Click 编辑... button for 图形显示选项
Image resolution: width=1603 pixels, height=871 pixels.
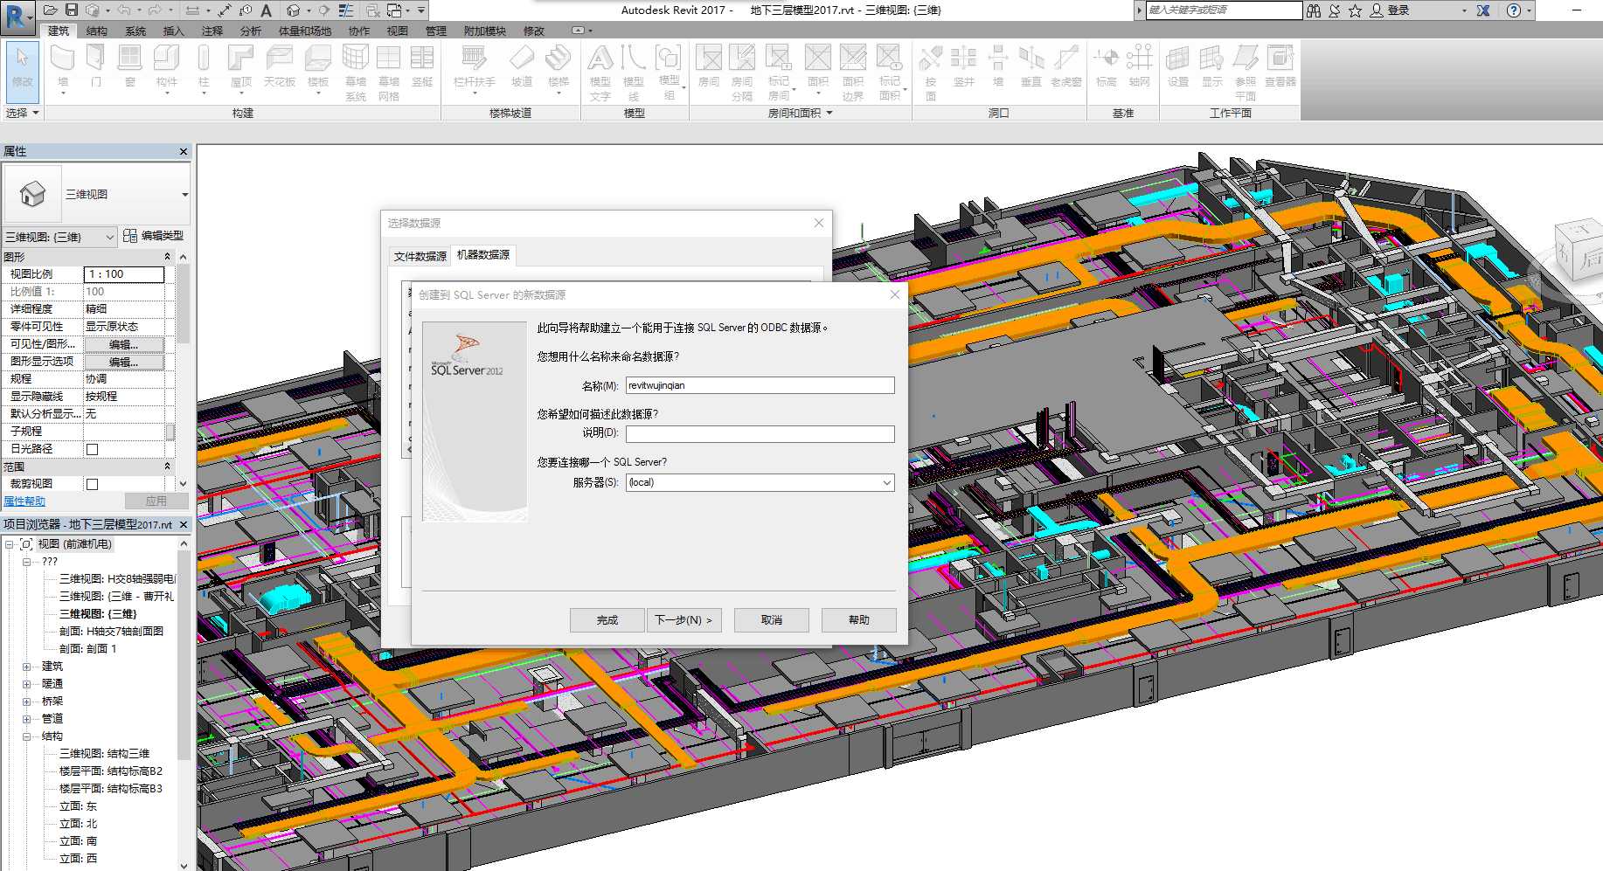point(123,362)
